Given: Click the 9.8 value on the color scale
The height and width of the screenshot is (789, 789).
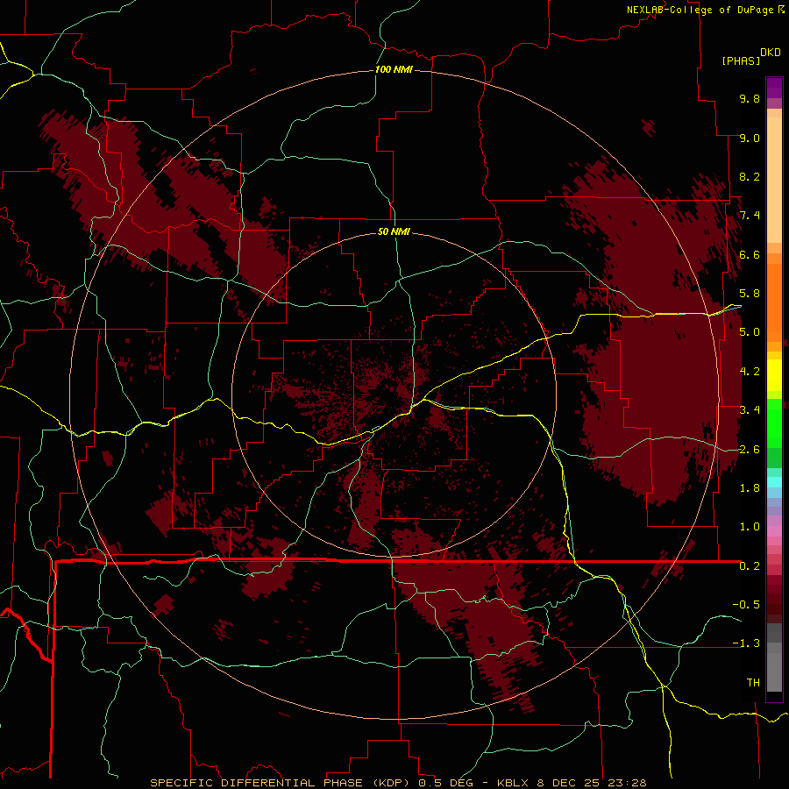Looking at the screenshot, I should coord(750,98).
